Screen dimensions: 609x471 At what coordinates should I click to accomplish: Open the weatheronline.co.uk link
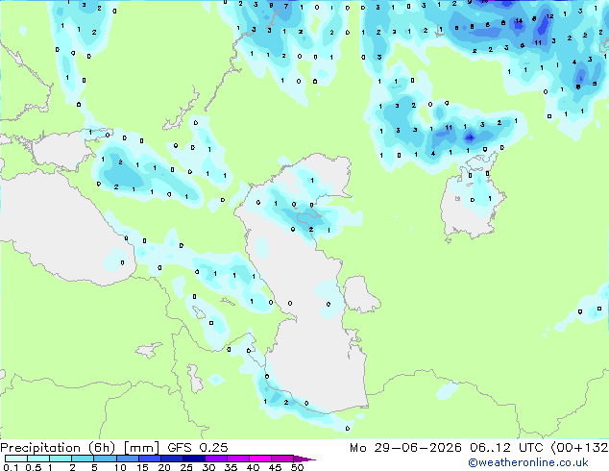tap(528, 462)
